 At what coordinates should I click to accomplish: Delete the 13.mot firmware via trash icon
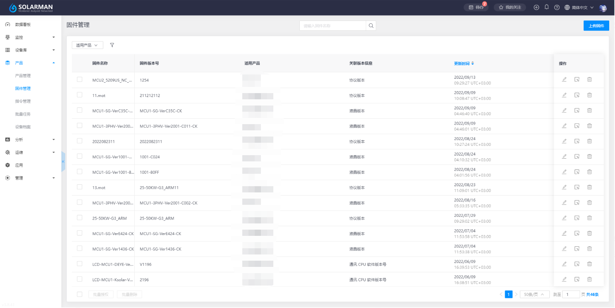(589, 187)
